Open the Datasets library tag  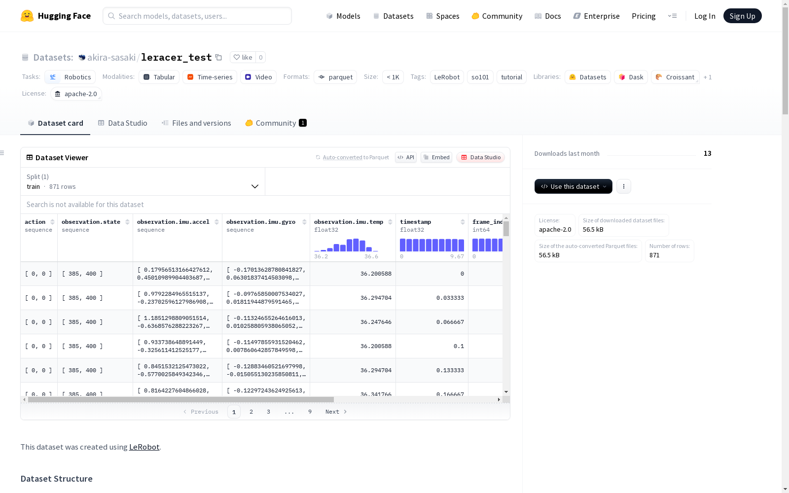[588, 77]
